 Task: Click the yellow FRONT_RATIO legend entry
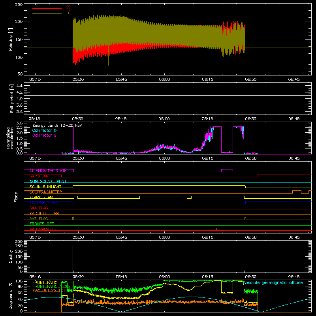coord(45,283)
